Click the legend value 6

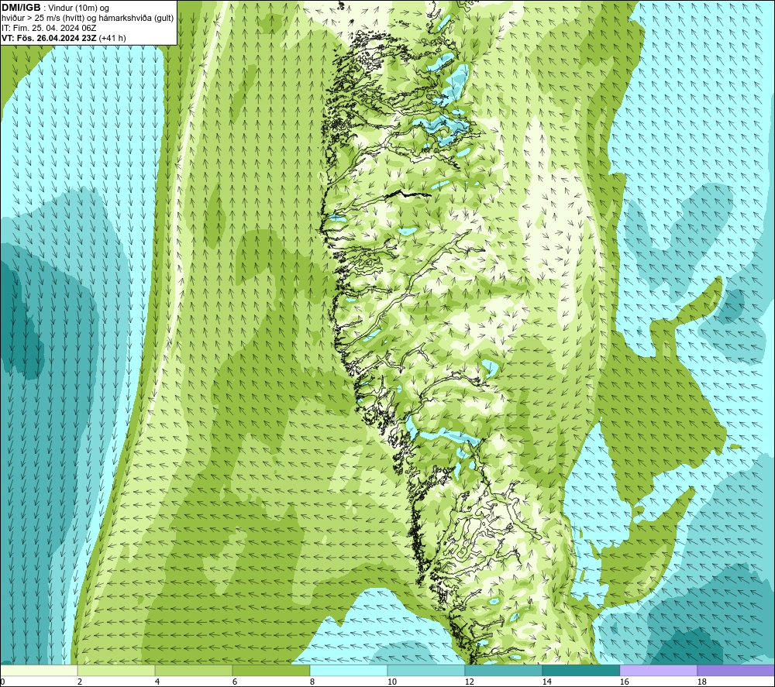234,682
